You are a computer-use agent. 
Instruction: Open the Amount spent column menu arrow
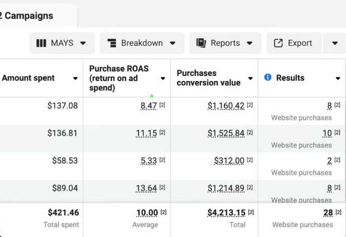pos(76,78)
